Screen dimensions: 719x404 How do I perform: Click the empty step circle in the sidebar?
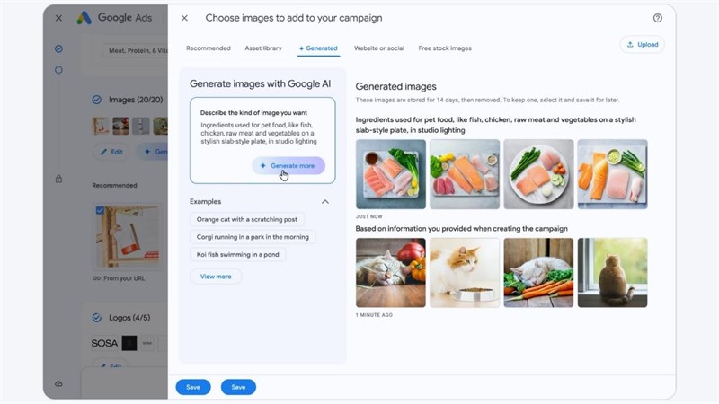pos(58,70)
